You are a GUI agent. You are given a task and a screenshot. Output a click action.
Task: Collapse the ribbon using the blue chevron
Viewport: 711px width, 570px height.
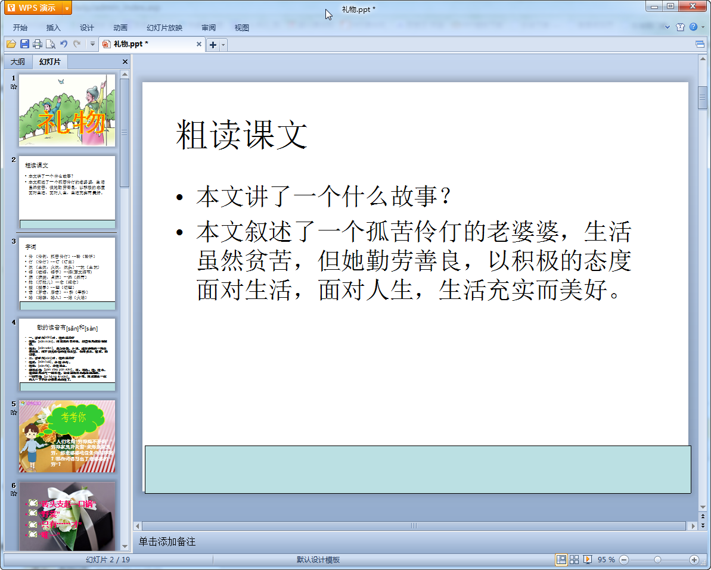(666, 27)
